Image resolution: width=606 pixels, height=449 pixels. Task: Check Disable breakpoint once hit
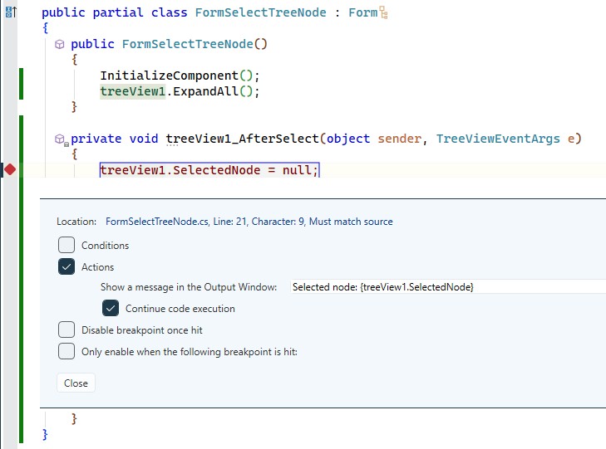(67, 329)
